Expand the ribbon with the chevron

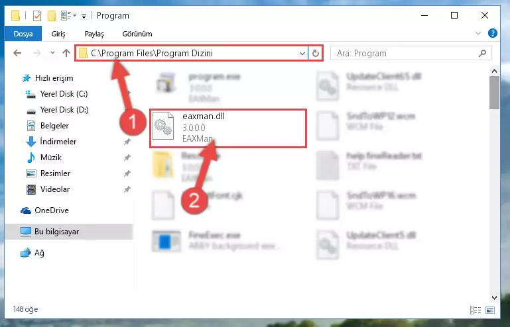(x=478, y=33)
